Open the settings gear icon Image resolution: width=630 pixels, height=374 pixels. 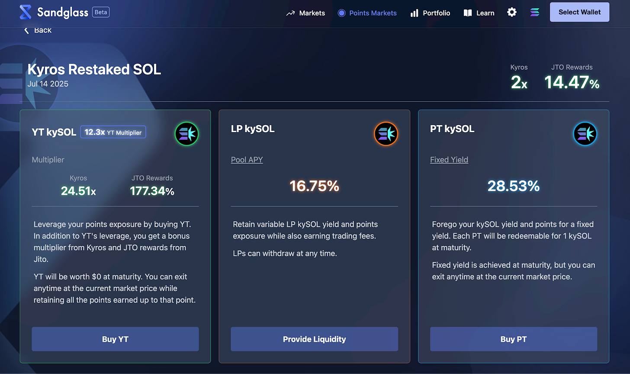[512, 12]
